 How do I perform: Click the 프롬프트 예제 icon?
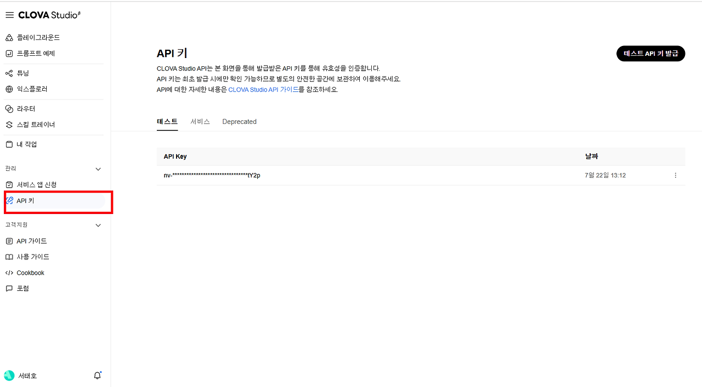(9, 54)
